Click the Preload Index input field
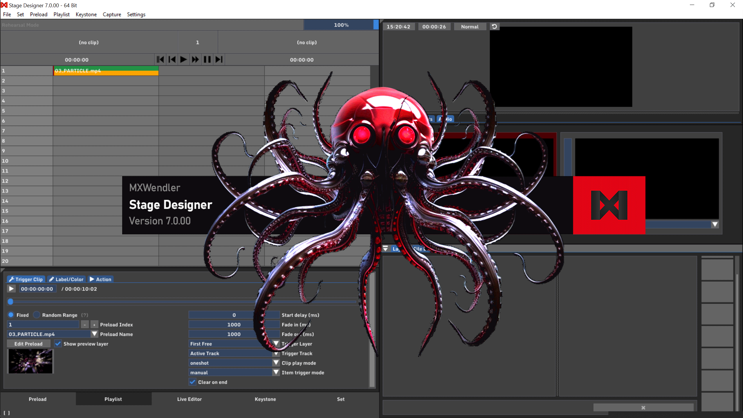 43,325
